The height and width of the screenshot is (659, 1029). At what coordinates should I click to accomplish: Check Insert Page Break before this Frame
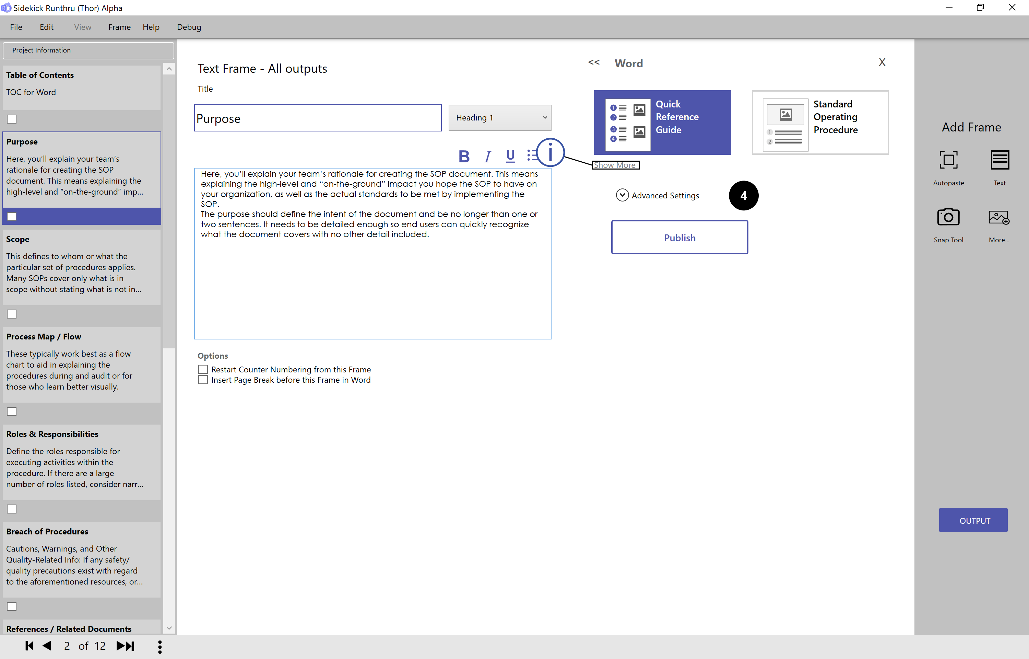(203, 380)
